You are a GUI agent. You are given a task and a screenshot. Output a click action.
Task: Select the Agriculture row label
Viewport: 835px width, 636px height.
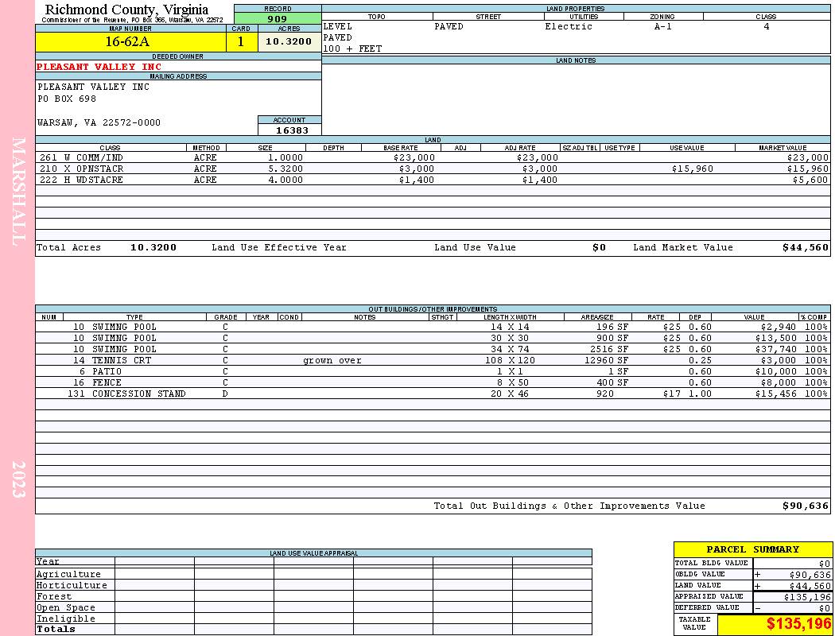68,574
